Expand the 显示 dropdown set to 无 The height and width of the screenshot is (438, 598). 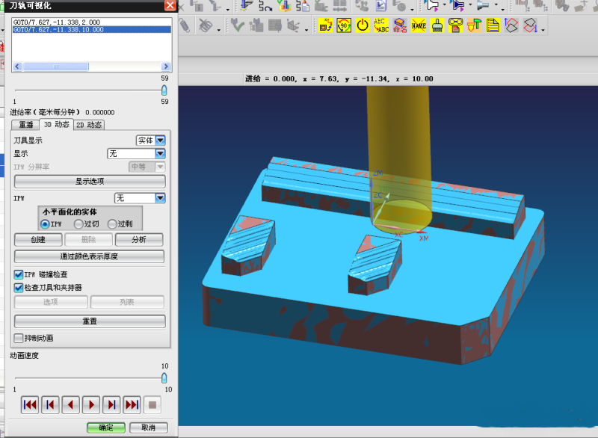[x=159, y=153]
